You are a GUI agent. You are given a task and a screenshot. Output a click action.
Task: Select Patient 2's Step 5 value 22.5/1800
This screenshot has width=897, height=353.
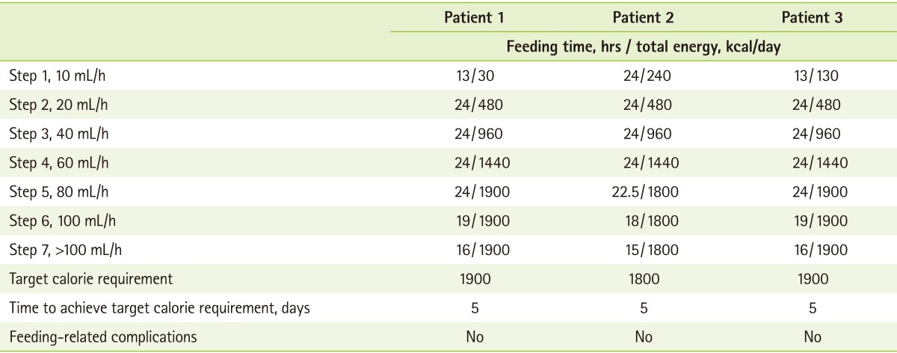pos(644,191)
